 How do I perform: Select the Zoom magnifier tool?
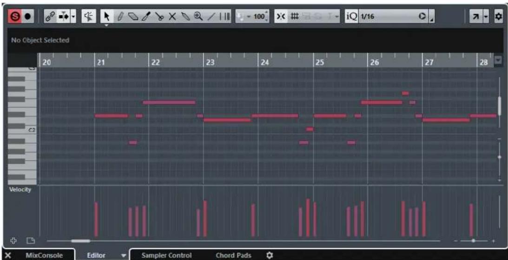click(x=198, y=16)
